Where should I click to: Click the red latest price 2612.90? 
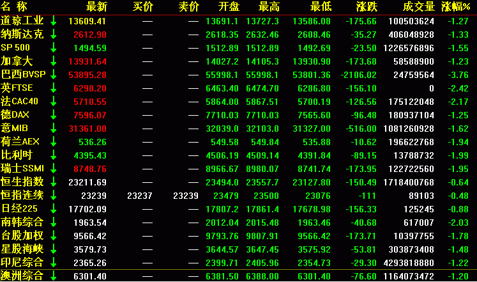tap(90, 35)
